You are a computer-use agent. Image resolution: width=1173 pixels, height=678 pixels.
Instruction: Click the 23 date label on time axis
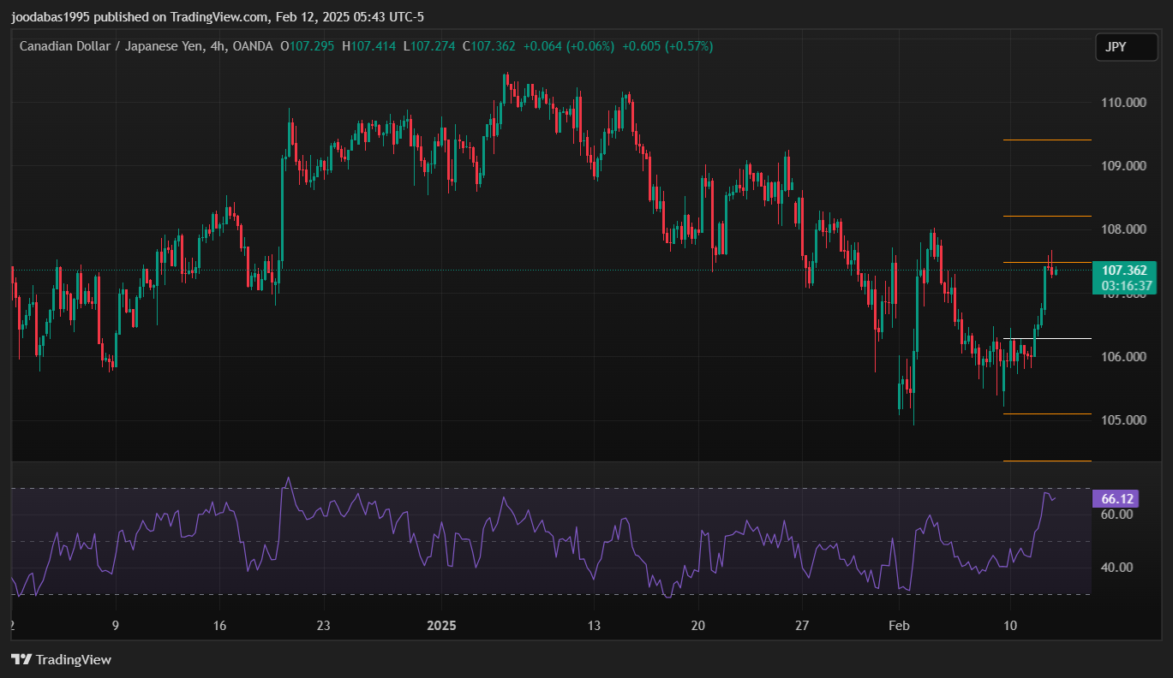[x=323, y=626]
